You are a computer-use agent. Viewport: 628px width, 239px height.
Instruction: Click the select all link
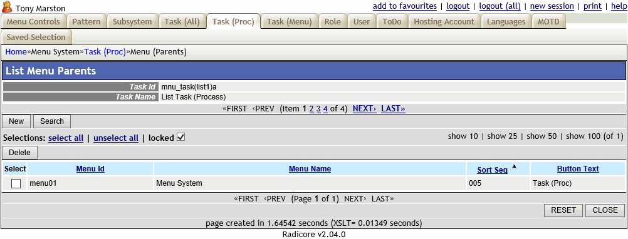pyautogui.click(x=66, y=138)
